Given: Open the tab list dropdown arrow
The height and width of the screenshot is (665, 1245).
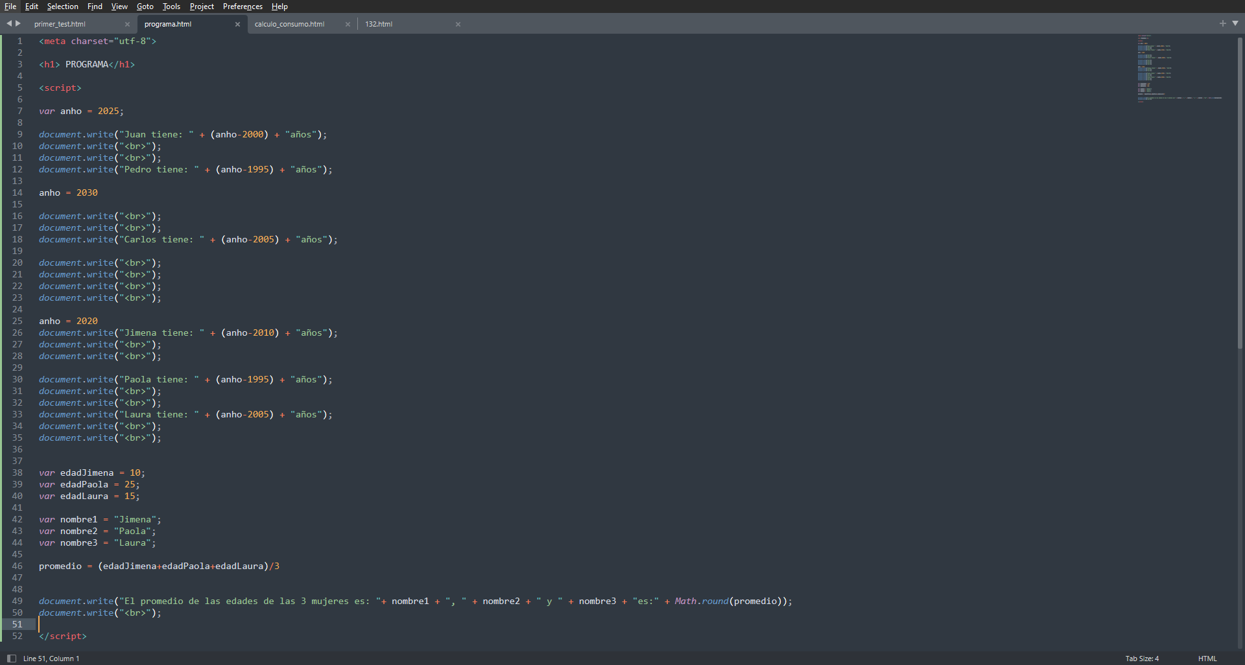Looking at the screenshot, I should click(x=1235, y=23).
